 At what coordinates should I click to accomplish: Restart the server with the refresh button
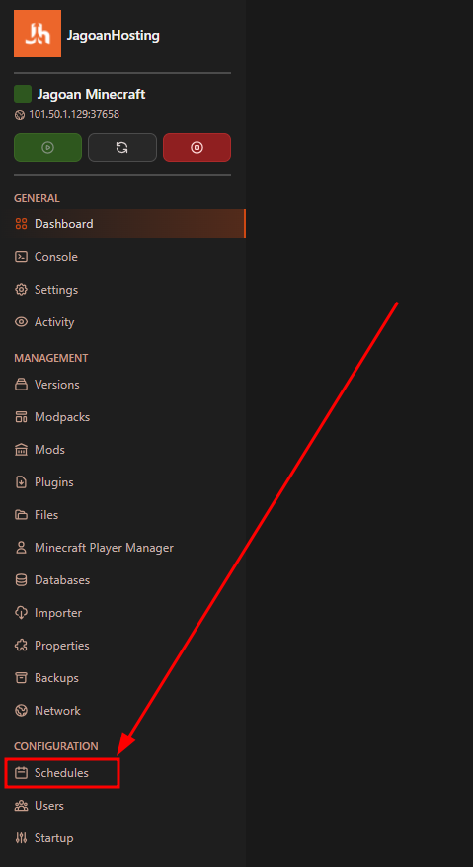122,147
